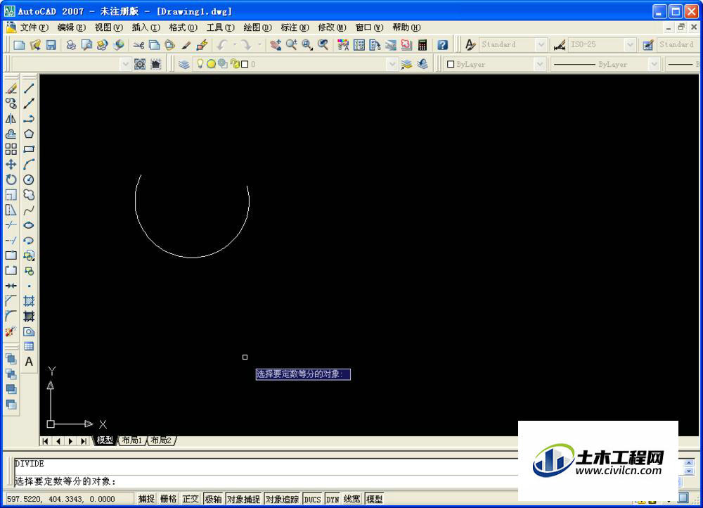Image resolution: width=703 pixels, height=508 pixels.
Task: Expand the layer list dropdown
Action: click(x=392, y=64)
